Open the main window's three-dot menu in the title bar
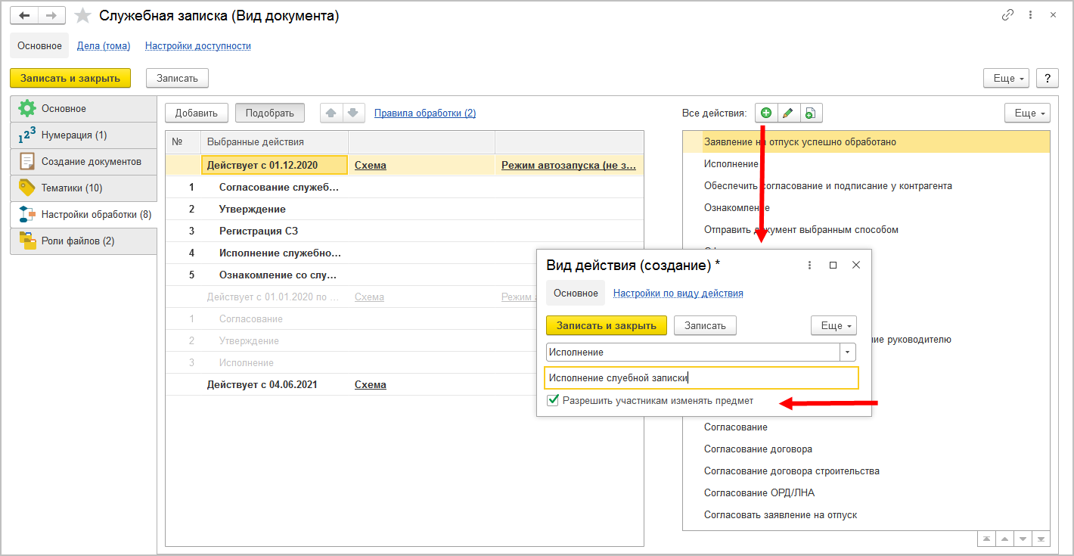This screenshot has width=1074, height=556. (x=1030, y=15)
